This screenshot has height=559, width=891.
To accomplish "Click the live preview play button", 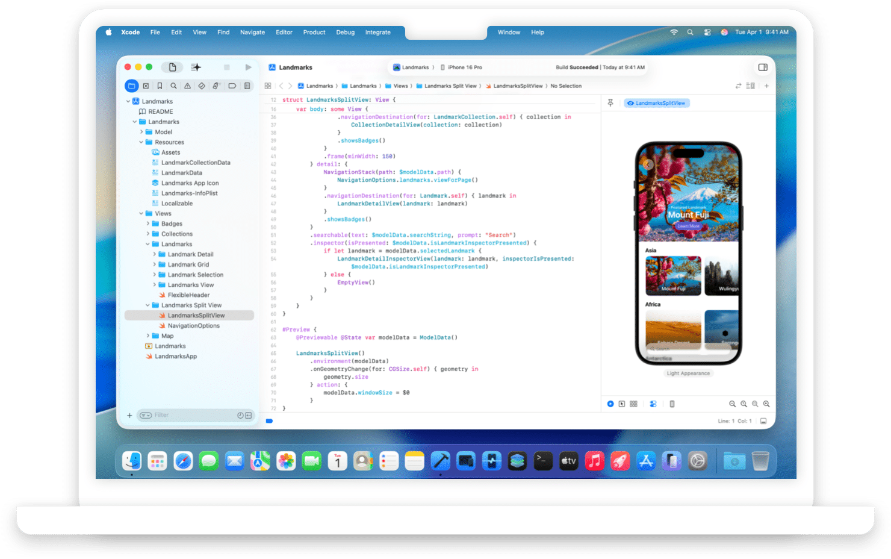I will [x=610, y=404].
